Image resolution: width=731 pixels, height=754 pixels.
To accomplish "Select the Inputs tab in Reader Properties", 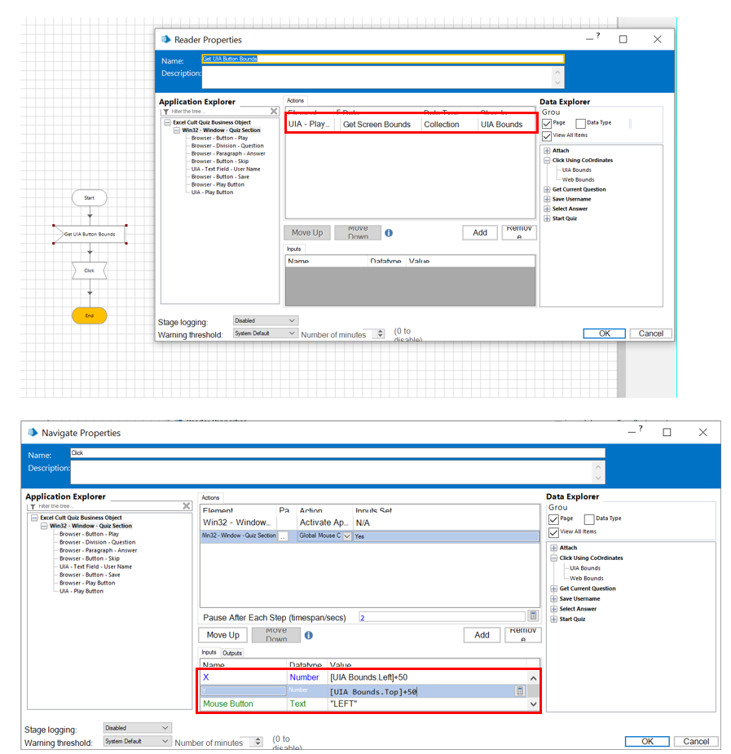I will pyautogui.click(x=293, y=249).
